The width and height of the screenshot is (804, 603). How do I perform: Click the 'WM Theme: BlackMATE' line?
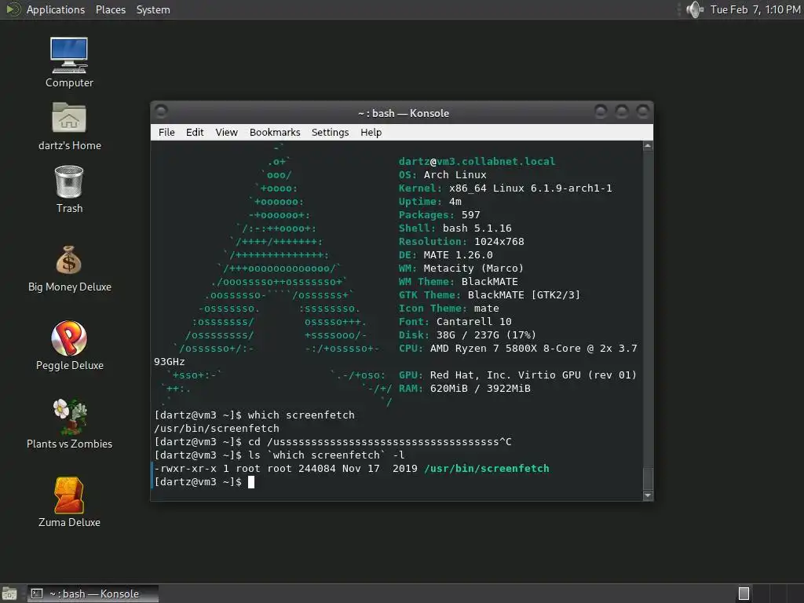point(458,282)
